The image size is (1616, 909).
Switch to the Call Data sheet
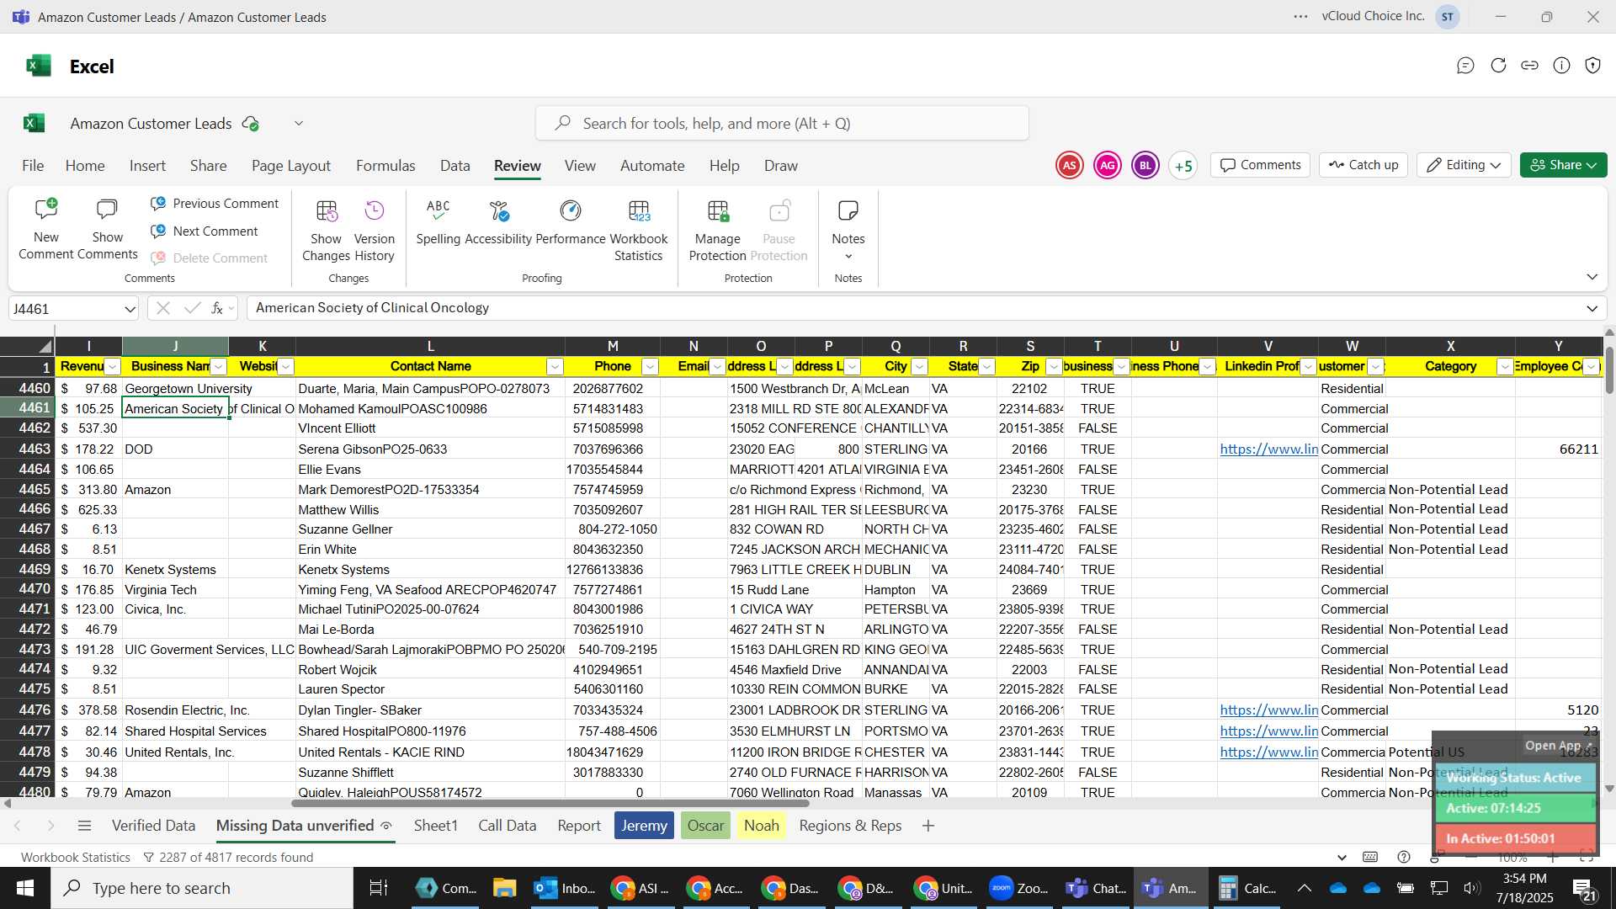(x=508, y=826)
